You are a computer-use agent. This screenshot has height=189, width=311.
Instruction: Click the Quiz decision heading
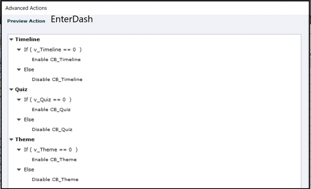21,89
